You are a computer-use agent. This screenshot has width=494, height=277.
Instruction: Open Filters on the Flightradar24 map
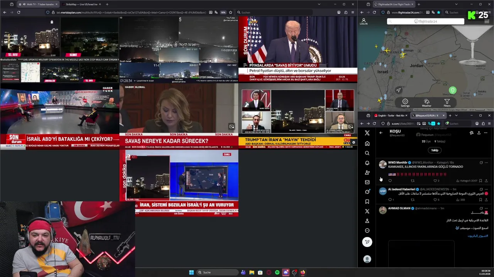(447, 103)
